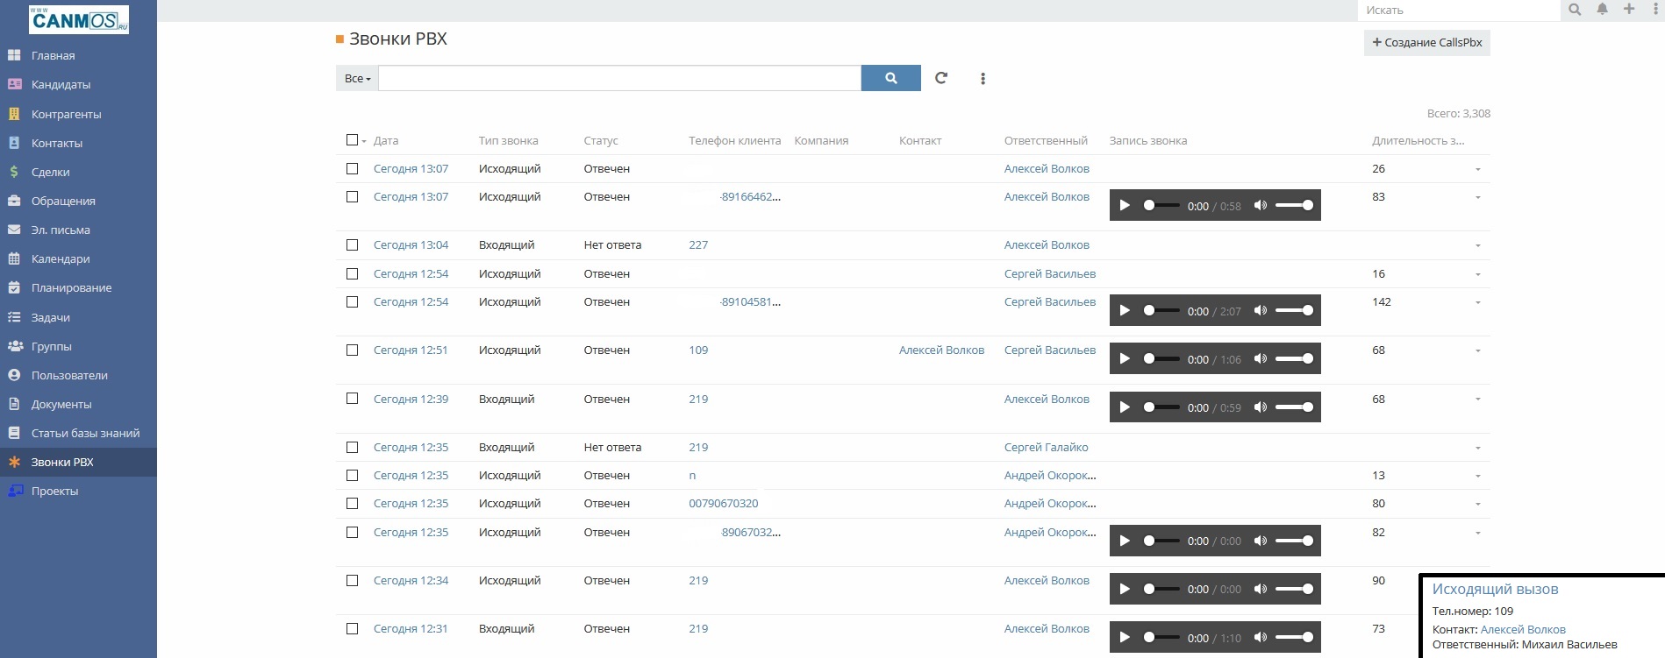Play the 1:06 call recording
The width and height of the screenshot is (1665, 658).
(x=1125, y=359)
